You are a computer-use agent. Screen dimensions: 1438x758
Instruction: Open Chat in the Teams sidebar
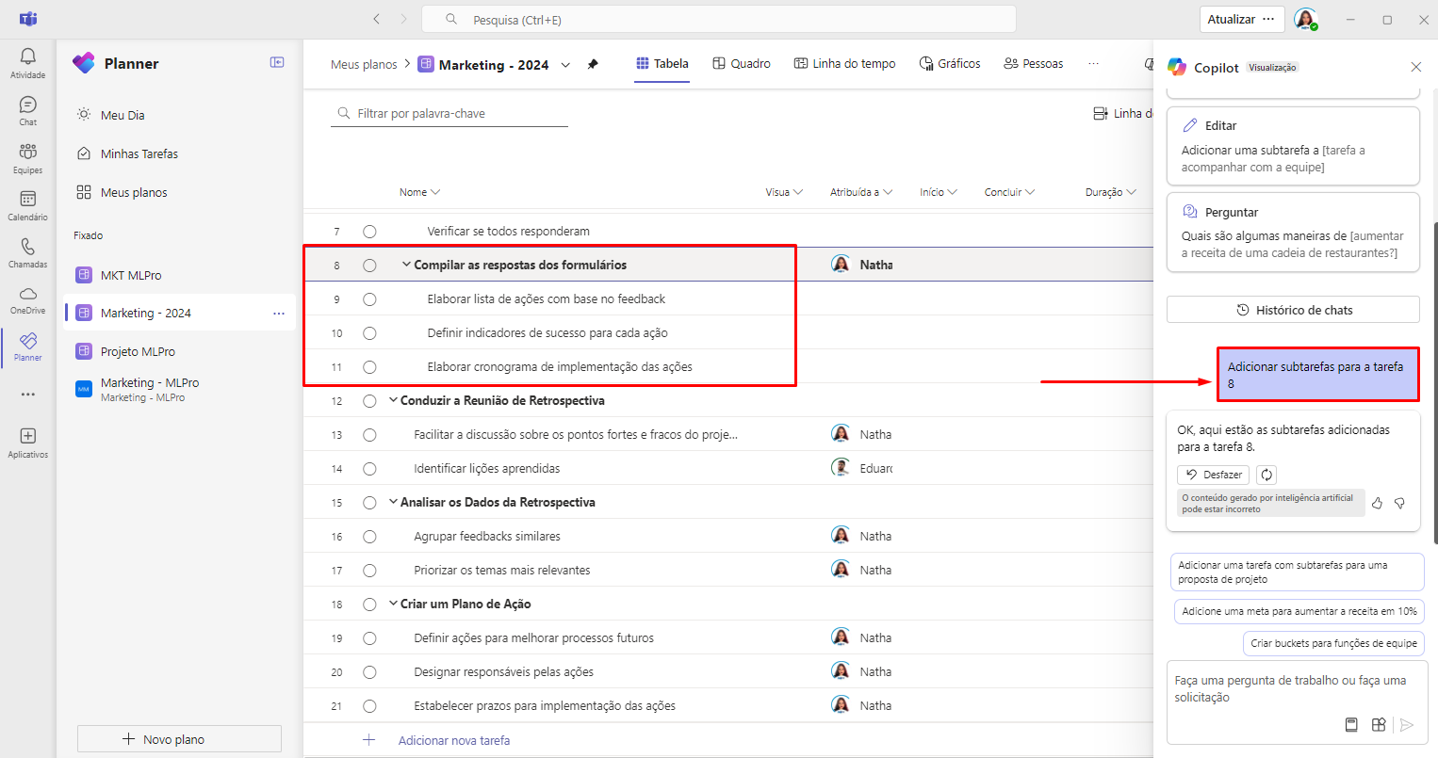pyautogui.click(x=27, y=110)
